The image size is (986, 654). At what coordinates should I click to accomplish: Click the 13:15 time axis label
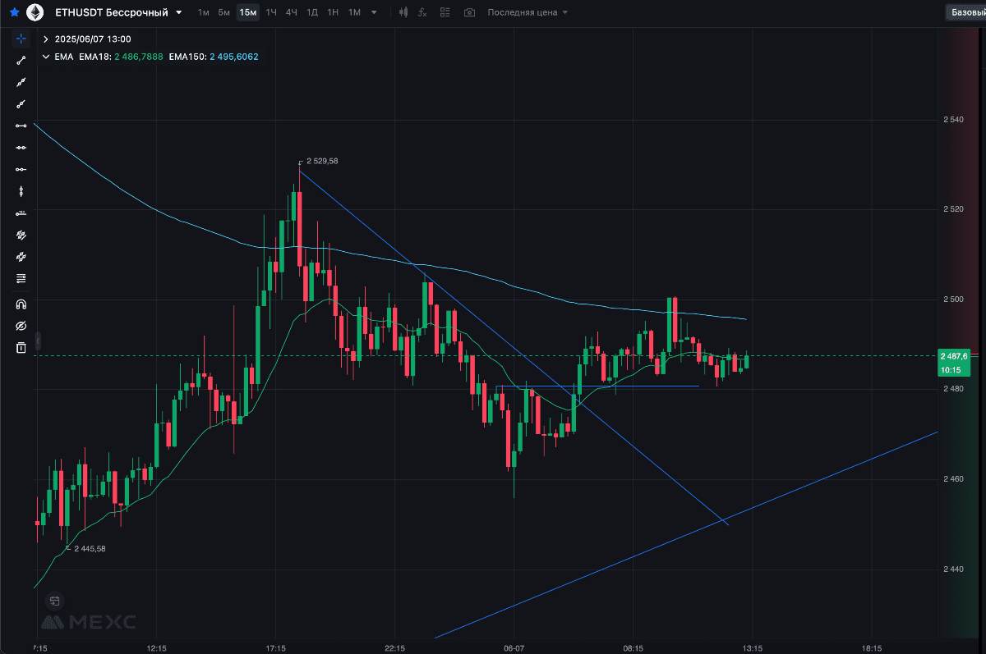[x=753, y=647]
